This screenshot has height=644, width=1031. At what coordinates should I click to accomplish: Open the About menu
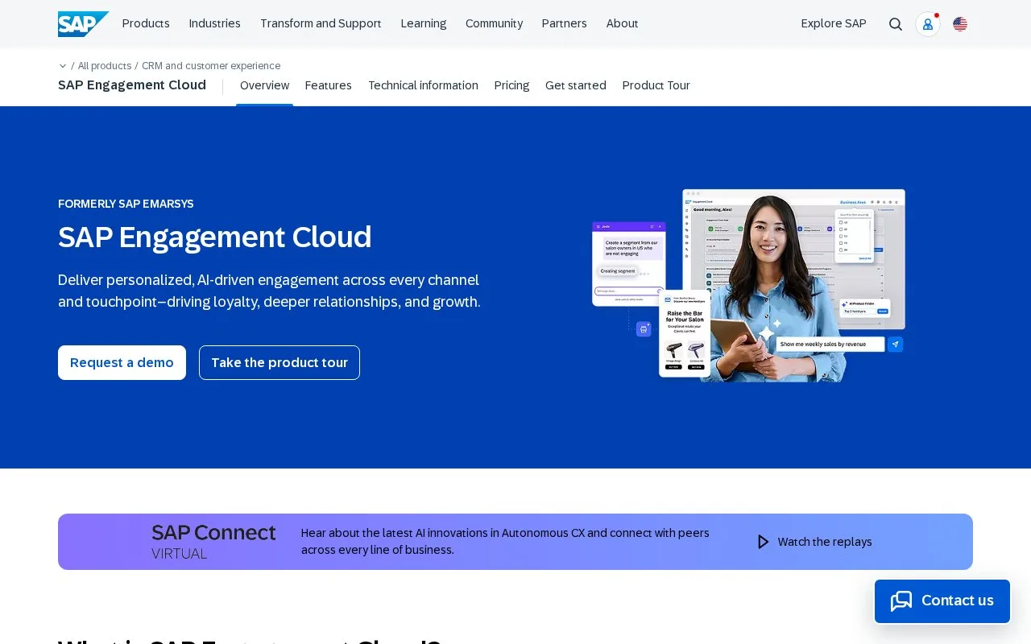coord(623,23)
